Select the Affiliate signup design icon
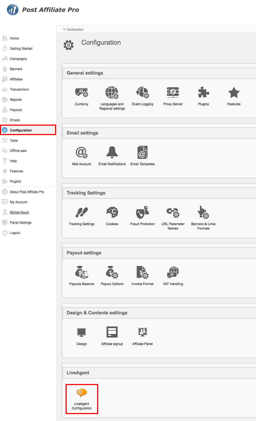 [x=112, y=333]
